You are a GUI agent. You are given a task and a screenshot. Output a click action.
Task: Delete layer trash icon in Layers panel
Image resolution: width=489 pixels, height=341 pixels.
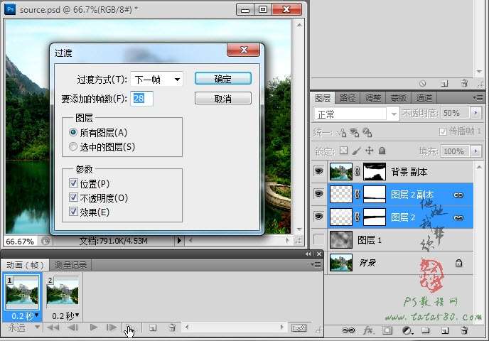pyautogui.click(x=464, y=330)
